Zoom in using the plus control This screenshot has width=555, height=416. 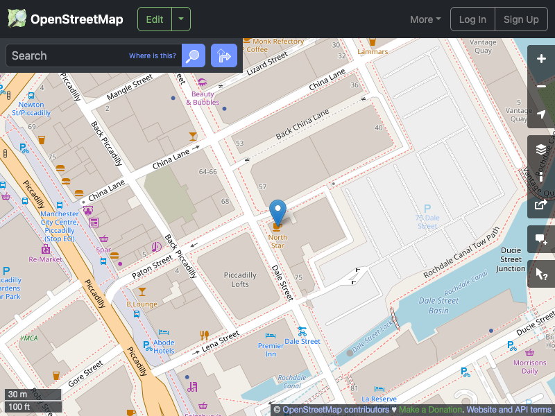tap(541, 60)
